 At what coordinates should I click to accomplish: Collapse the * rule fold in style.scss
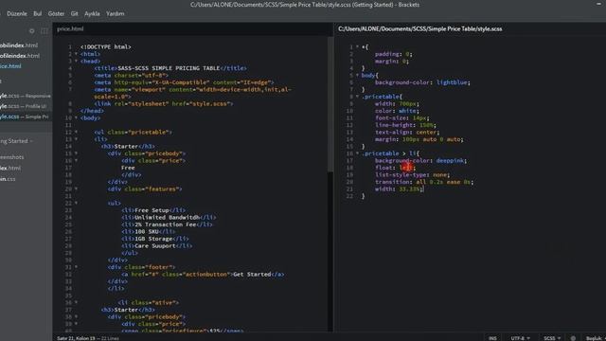357,46
